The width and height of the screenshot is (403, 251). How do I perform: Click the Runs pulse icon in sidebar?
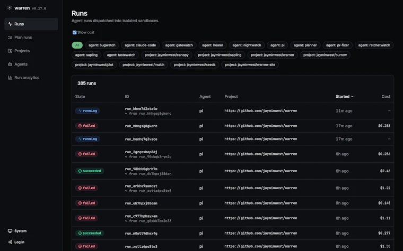(10, 24)
